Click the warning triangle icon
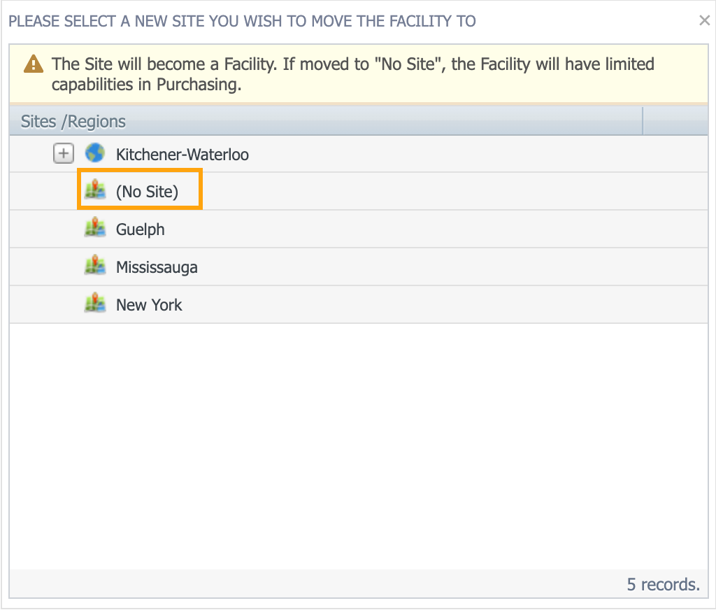 coord(33,64)
